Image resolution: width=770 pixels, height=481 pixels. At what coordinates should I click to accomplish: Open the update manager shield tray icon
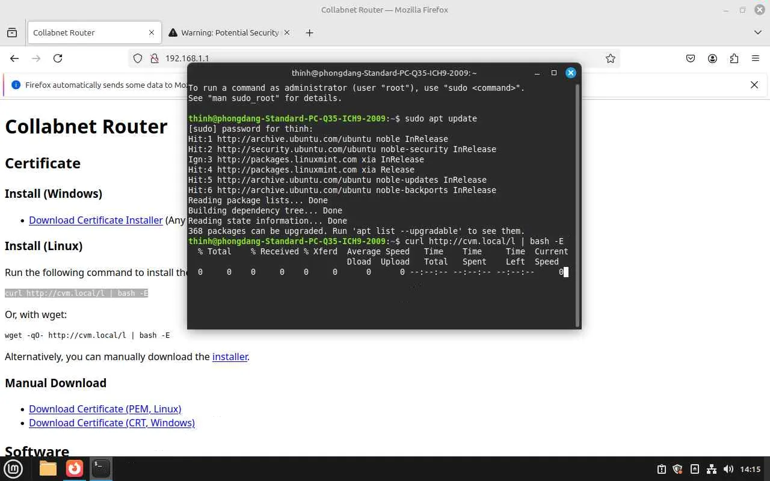click(x=678, y=469)
